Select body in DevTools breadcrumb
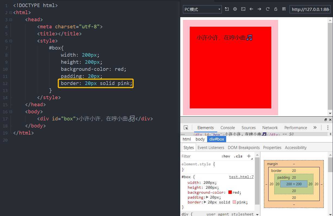This screenshot has height=216, width=333. tap(200, 139)
